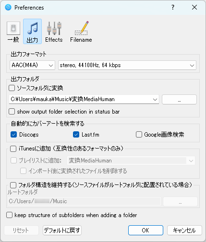Uncheck the Last.fm cover art source
The width and height of the screenshot is (206, 242).
tap(76, 135)
